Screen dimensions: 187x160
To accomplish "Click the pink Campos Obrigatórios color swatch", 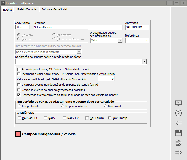I will [x=18, y=134].
